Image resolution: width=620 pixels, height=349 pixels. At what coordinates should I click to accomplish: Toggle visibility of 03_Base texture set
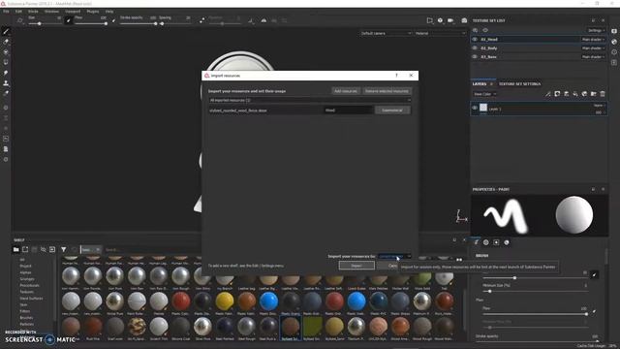pos(475,56)
